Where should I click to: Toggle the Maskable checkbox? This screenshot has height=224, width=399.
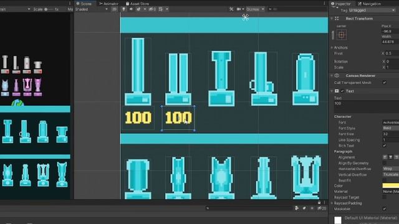pos(384,209)
